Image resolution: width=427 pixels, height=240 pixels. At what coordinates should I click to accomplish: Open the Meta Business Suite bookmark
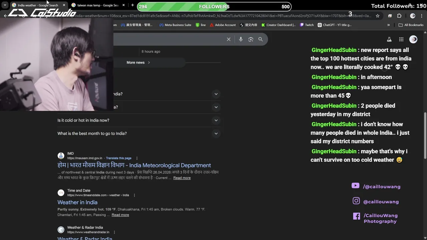(x=175, y=25)
